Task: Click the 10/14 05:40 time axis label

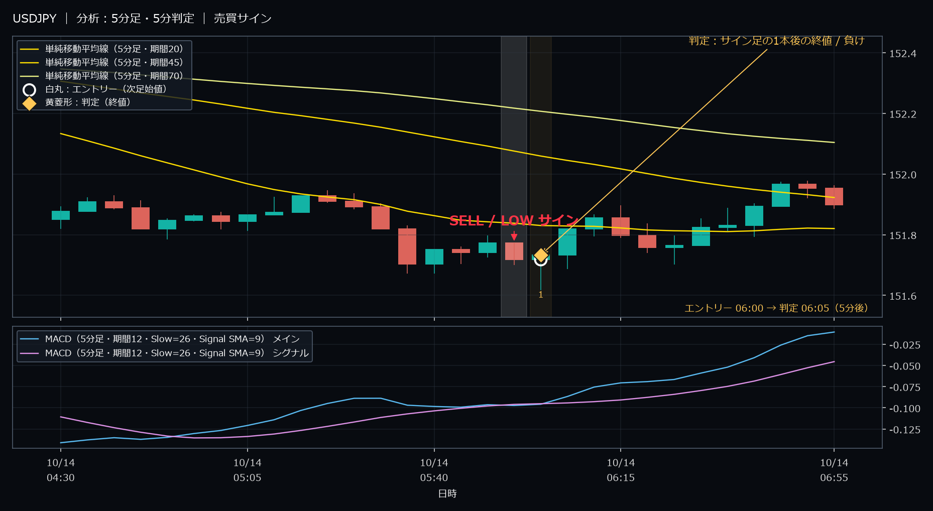Action: pyautogui.click(x=434, y=470)
